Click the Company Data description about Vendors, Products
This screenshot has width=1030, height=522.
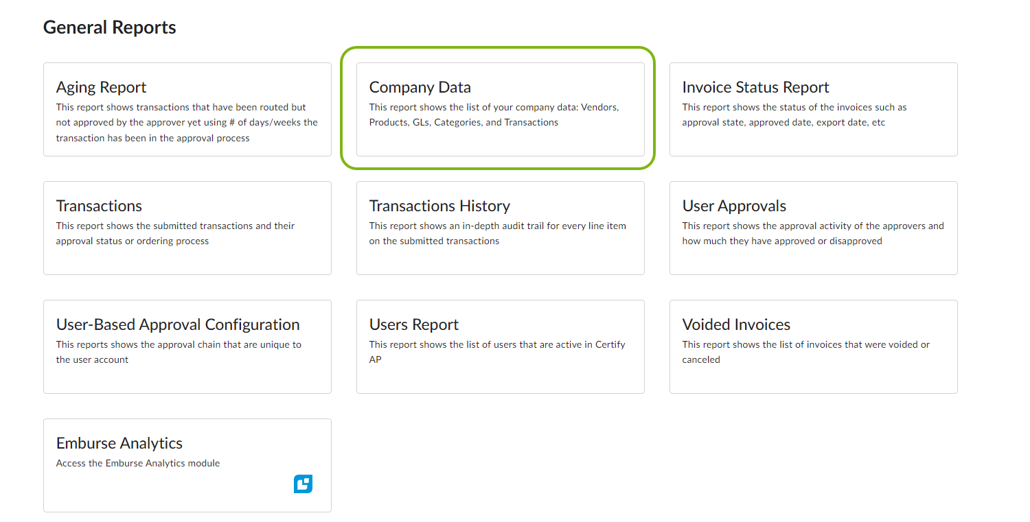tap(493, 115)
